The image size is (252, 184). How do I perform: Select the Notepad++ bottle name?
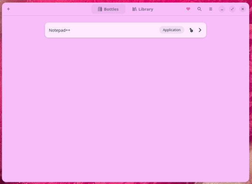(59, 30)
